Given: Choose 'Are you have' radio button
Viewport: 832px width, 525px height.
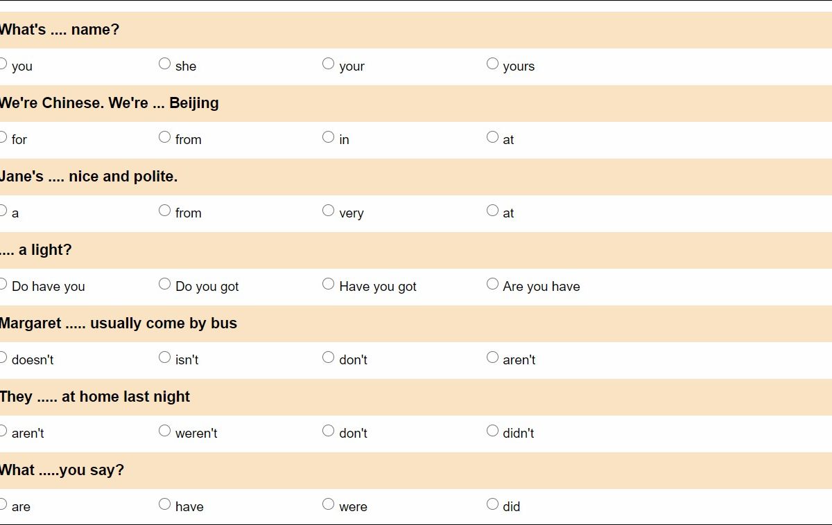Looking at the screenshot, I should (x=492, y=284).
